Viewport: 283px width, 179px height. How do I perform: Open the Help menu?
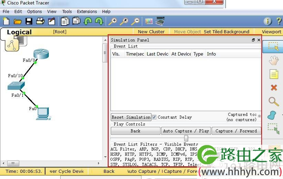click(106, 12)
